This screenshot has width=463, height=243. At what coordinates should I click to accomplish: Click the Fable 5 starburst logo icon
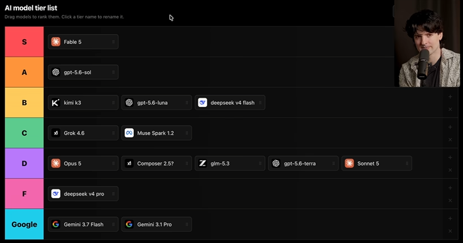pos(56,42)
